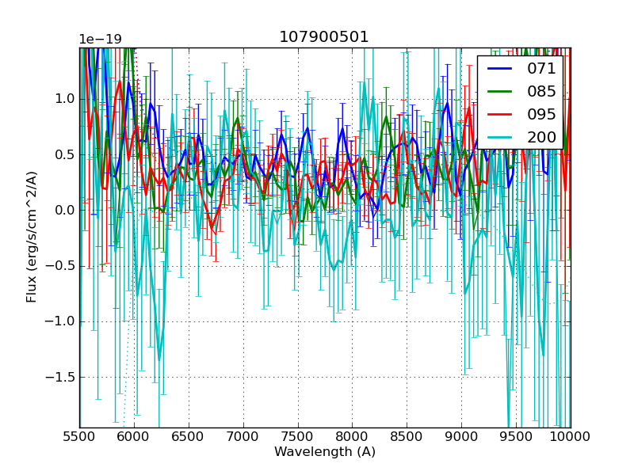The image size is (634, 475).
Task: Select the 071 legend label
Action: pyautogui.click(x=541, y=69)
